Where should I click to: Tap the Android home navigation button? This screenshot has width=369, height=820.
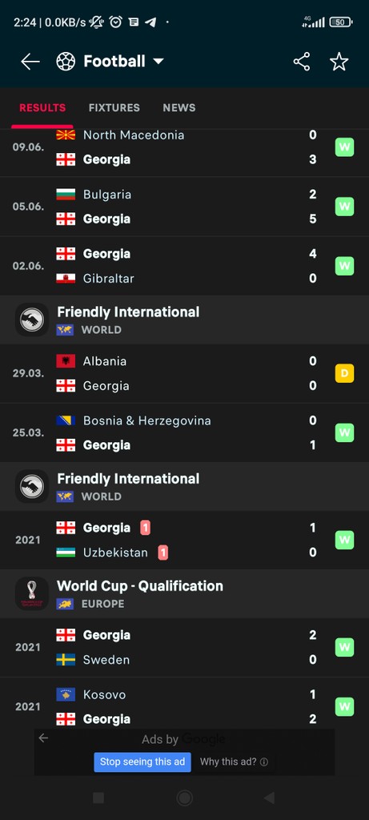184,798
